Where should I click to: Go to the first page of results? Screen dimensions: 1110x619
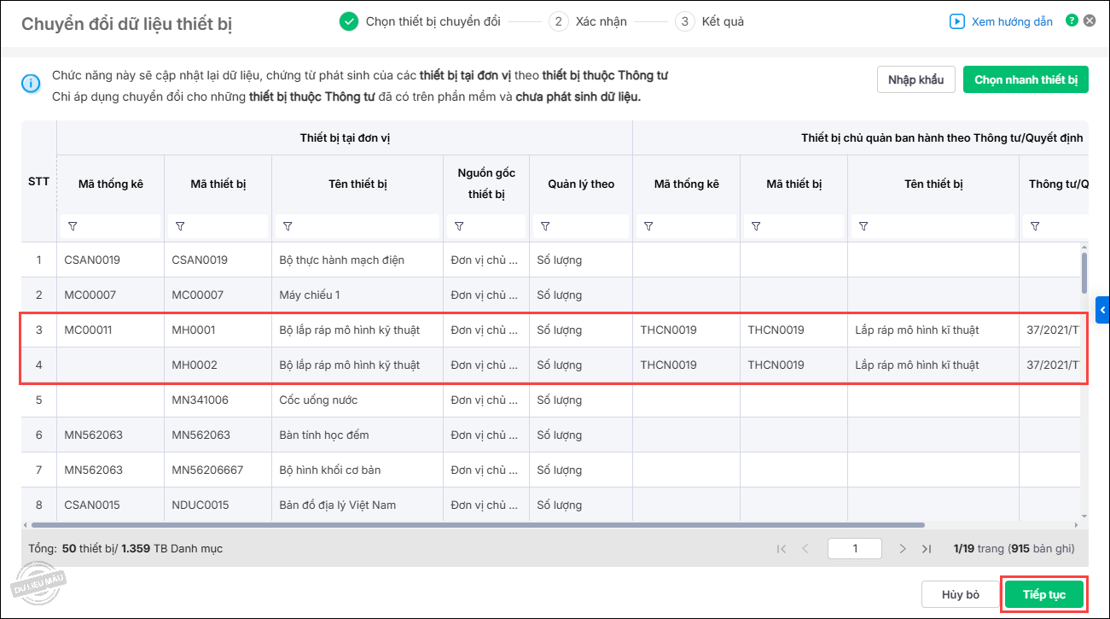(782, 549)
